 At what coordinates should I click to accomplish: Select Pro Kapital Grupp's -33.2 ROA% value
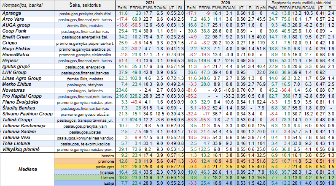[228, 96]
